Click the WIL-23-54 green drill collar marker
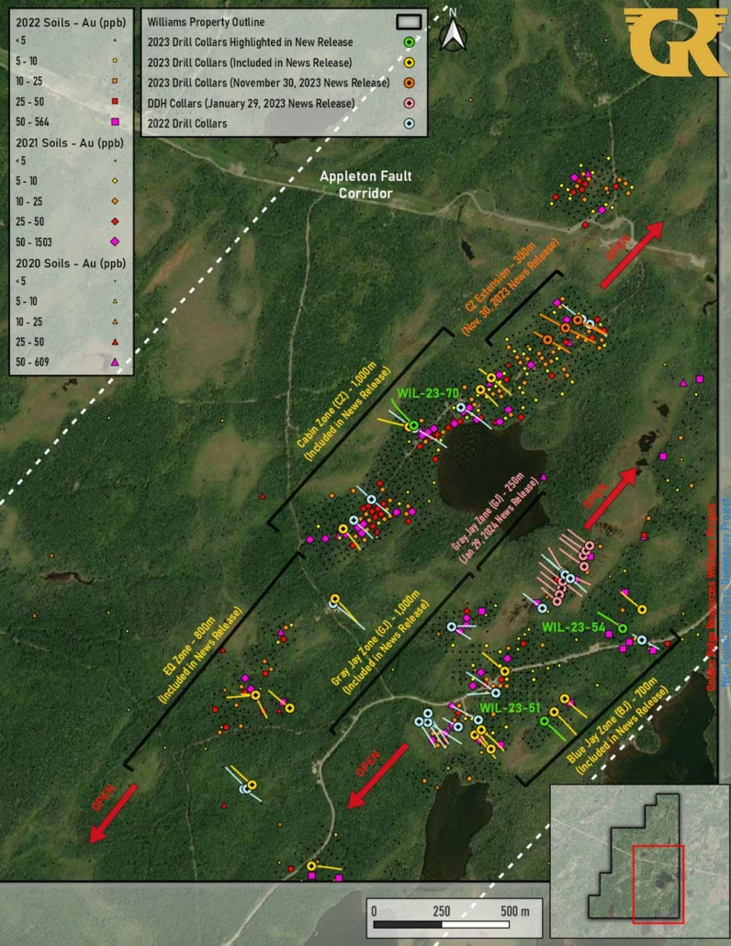The width and height of the screenshot is (731, 946). tap(623, 628)
